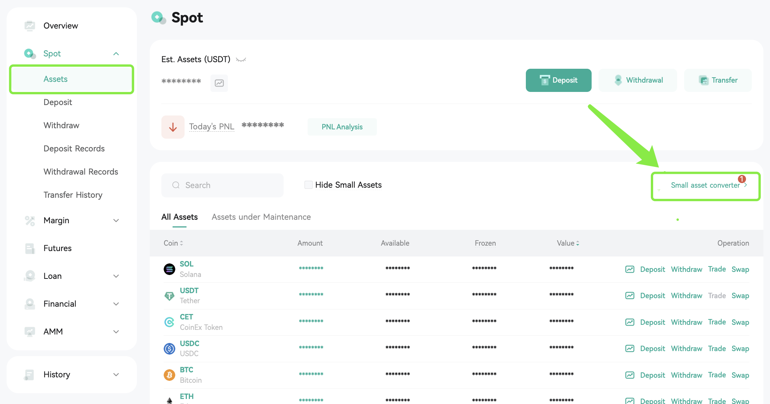The image size is (770, 404).
Task: Click the AMM sidebar icon
Action: [30, 331]
